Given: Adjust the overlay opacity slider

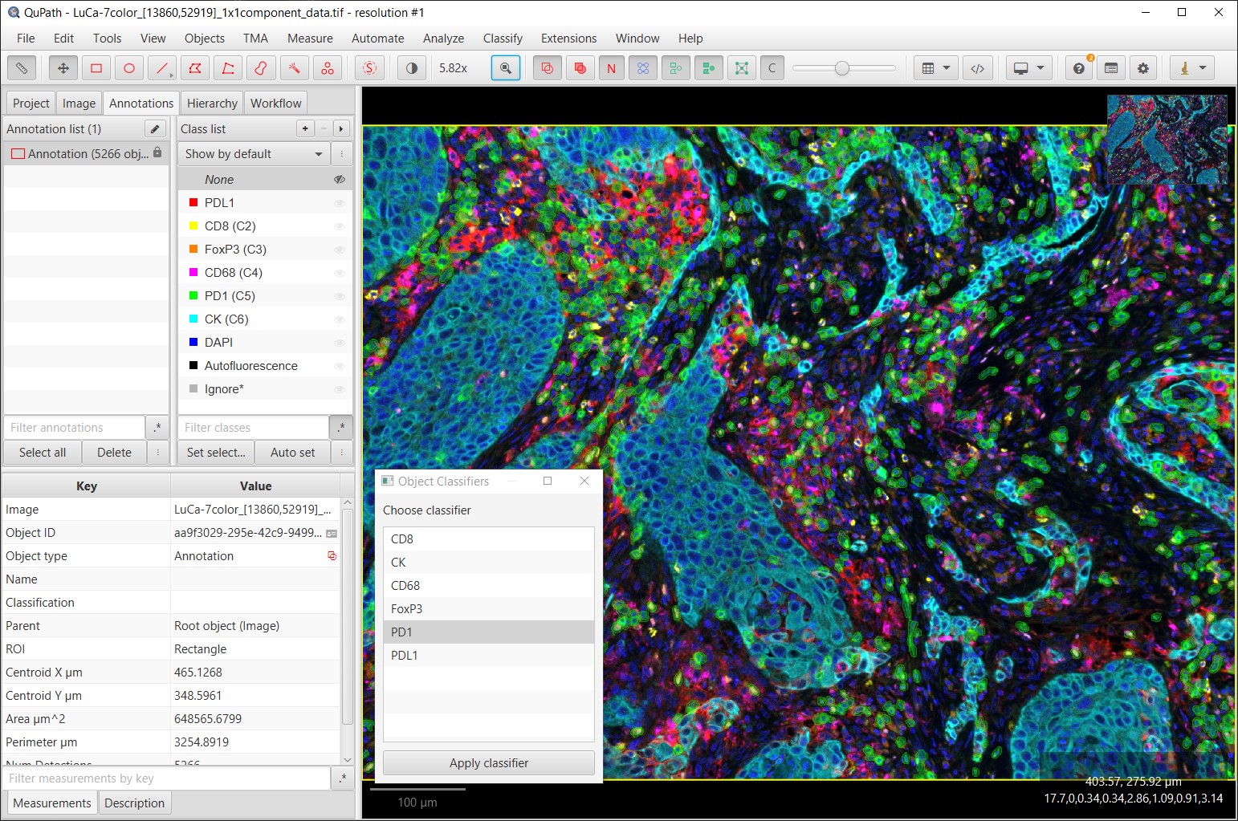Looking at the screenshot, I should pyautogui.click(x=843, y=68).
